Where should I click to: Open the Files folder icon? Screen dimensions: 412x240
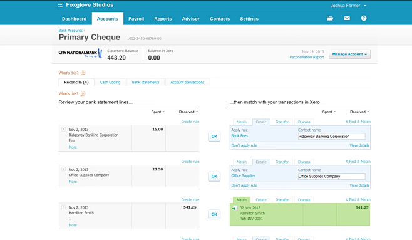tap(330, 18)
